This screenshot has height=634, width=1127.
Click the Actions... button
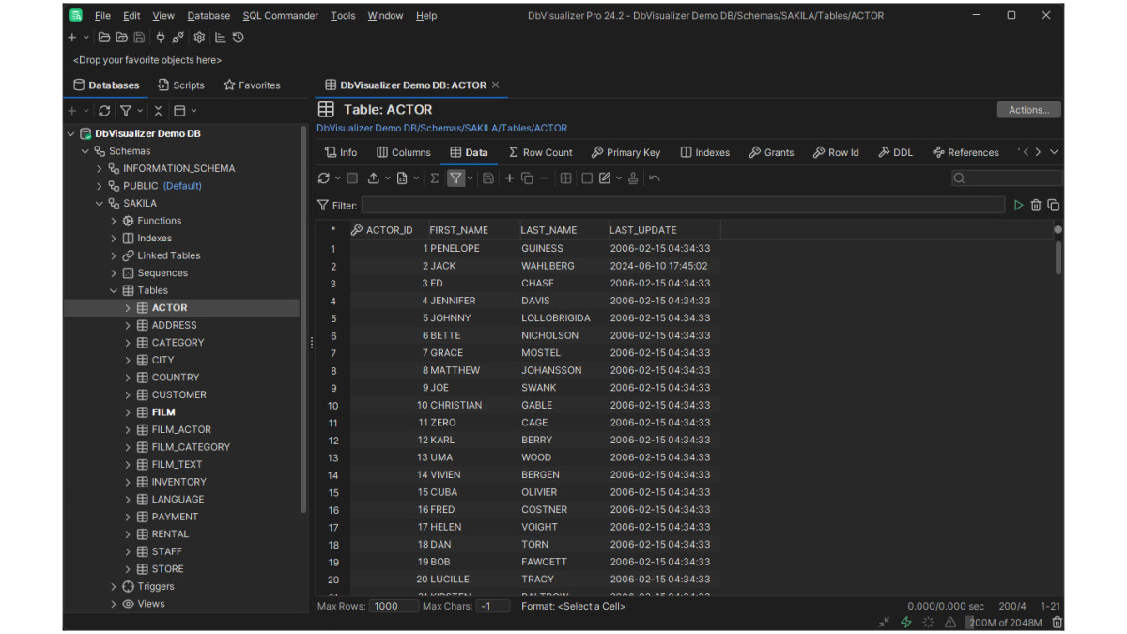coord(1029,110)
